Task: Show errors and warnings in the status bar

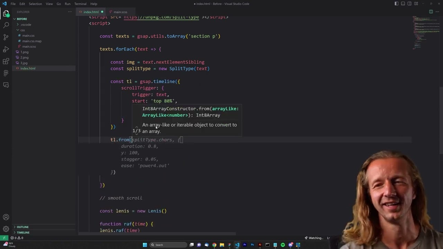Action: [x=17, y=238]
